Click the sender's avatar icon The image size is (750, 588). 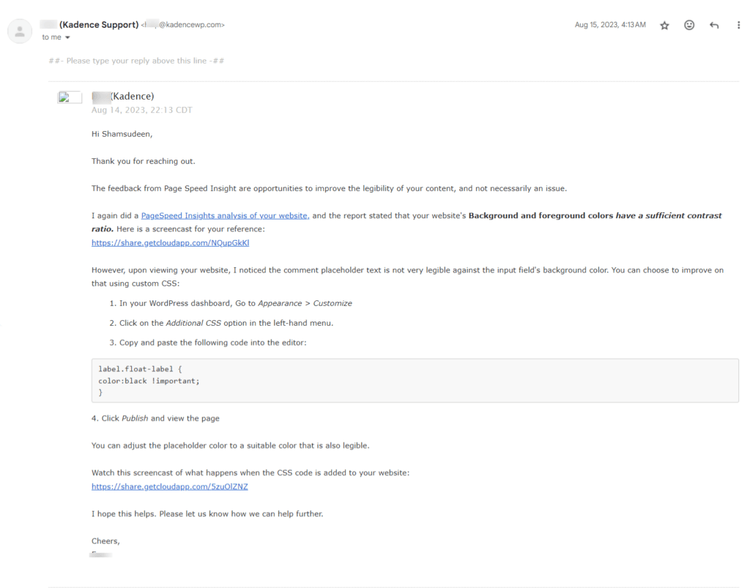20,31
